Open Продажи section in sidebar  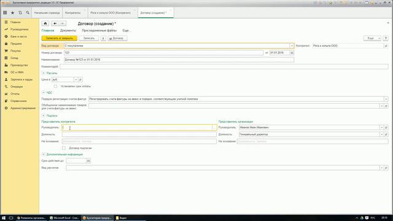tap(16, 44)
